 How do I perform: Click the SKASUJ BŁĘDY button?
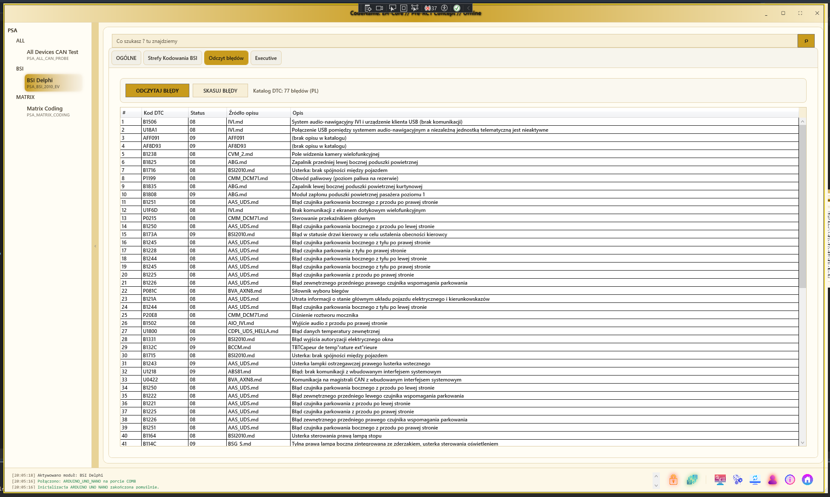pyautogui.click(x=220, y=90)
